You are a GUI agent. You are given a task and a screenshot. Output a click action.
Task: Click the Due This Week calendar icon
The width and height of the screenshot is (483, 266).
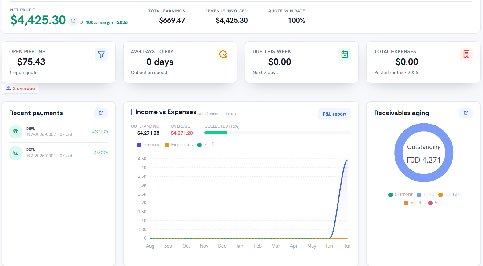point(345,54)
